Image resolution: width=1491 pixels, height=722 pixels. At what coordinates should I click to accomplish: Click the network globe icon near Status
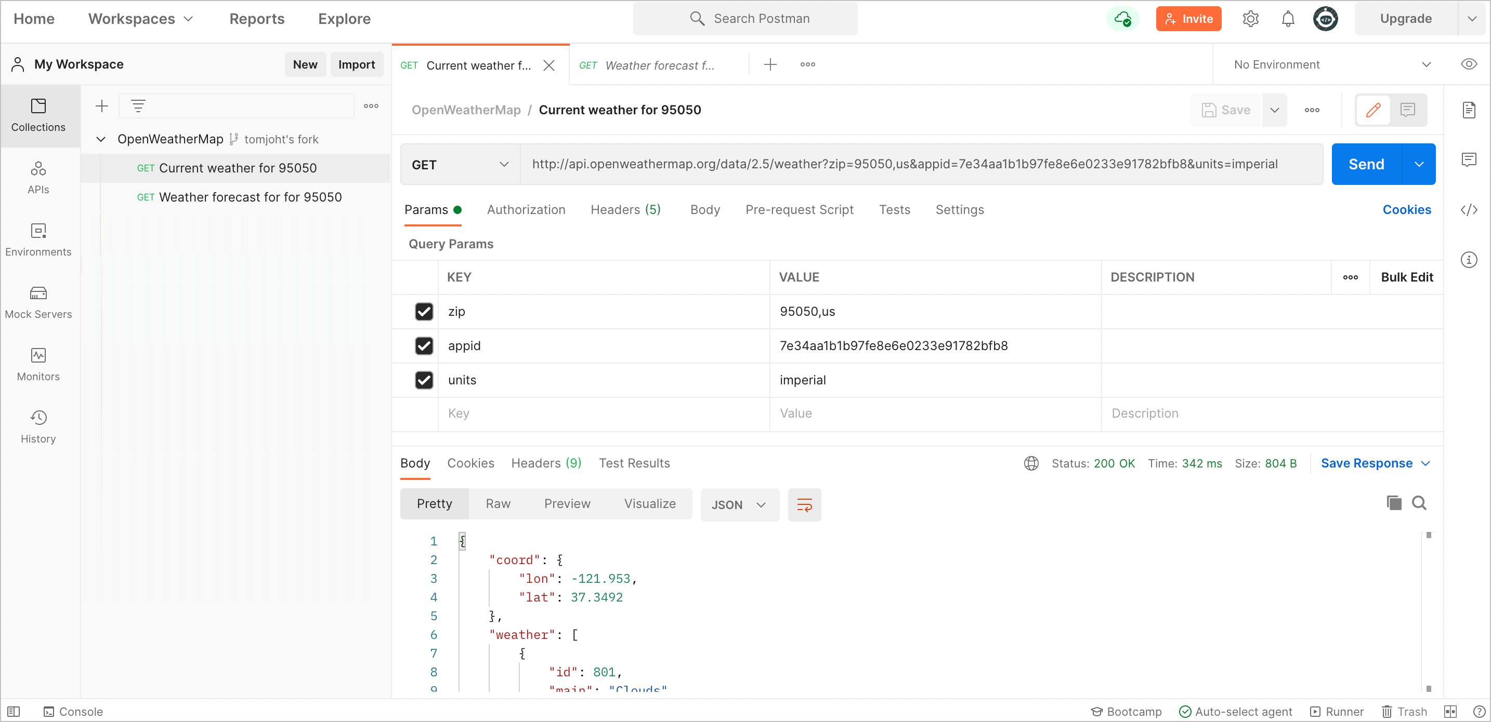point(1031,463)
